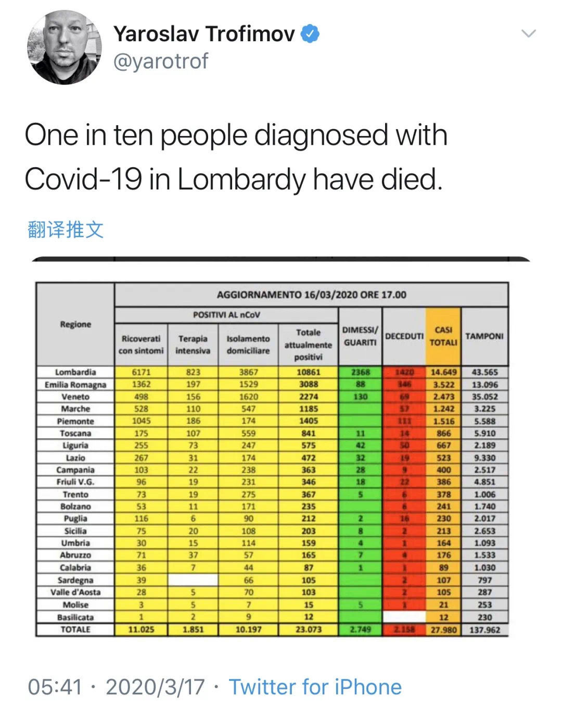Tap the 翻译推文 translate link
Screen dimensions: 562x713
pyautogui.click(x=66, y=229)
